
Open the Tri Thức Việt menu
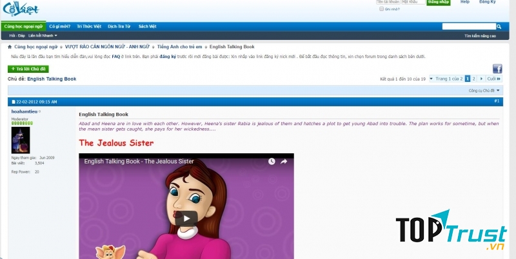click(89, 26)
